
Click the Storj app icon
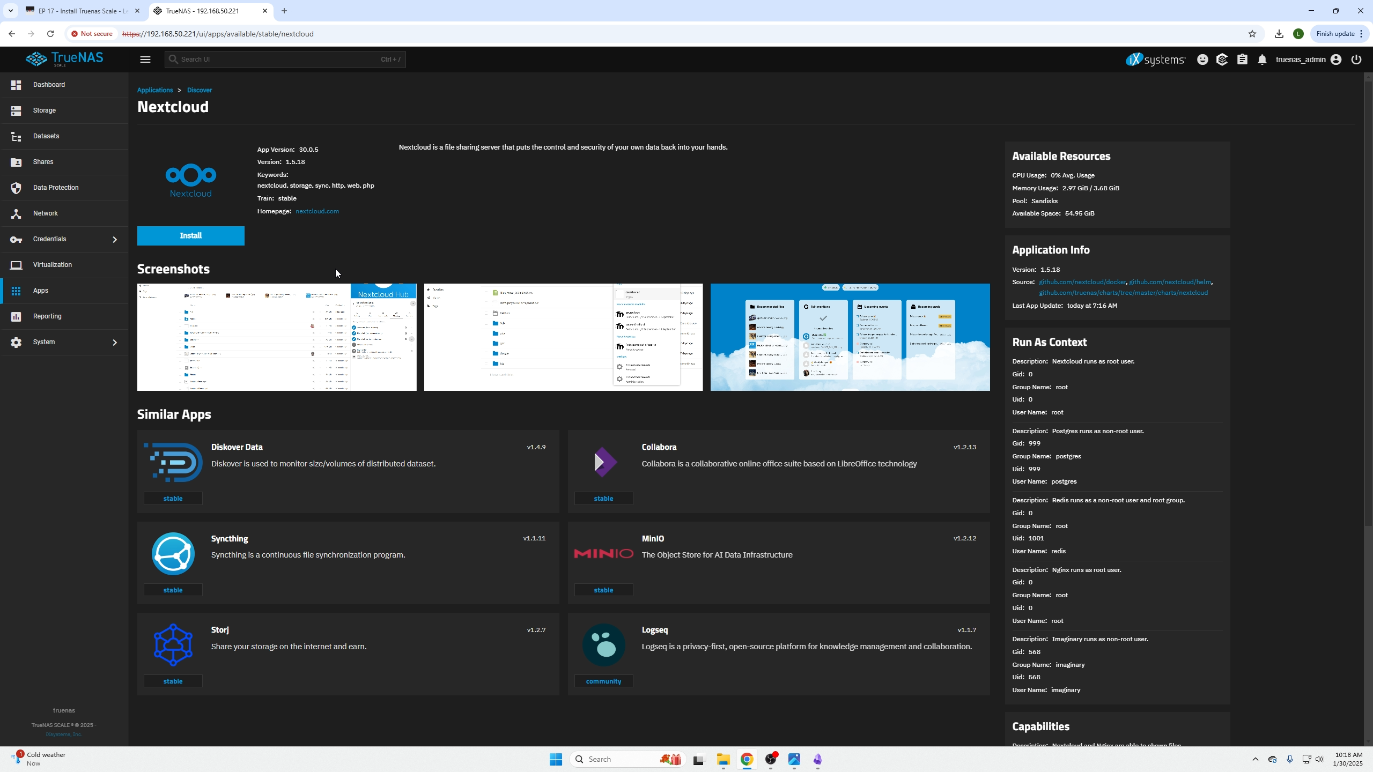(173, 645)
